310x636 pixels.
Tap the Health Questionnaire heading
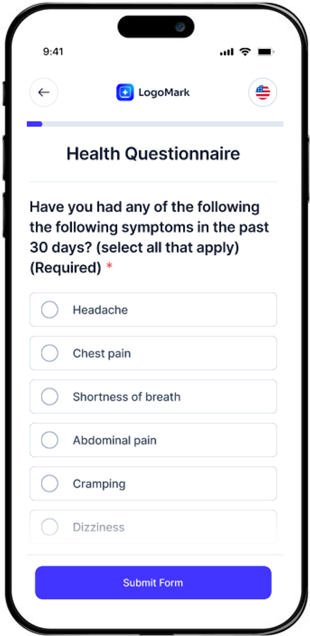(x=153, y=154)
